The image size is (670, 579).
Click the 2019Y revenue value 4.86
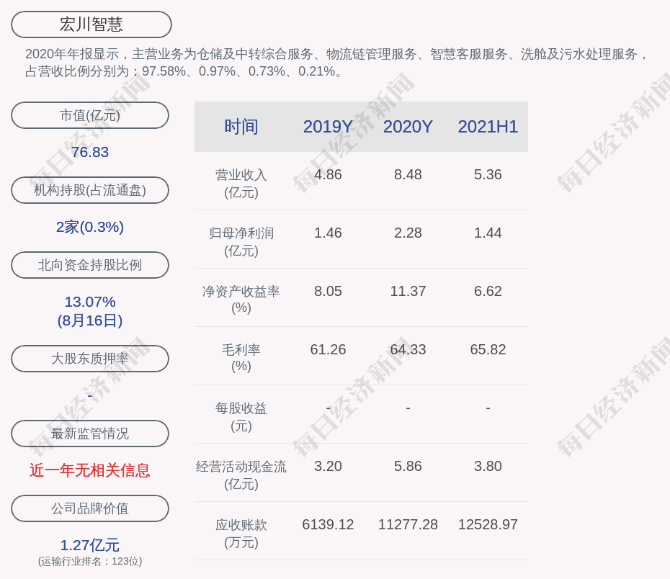point(329,175)
